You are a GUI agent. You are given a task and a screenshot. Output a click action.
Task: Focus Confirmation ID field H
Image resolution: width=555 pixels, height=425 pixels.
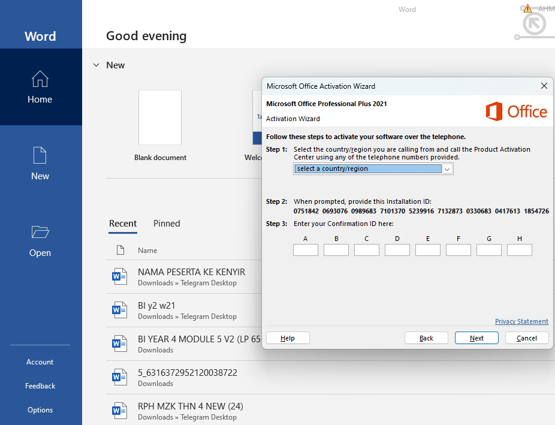(x=519, y=250)
